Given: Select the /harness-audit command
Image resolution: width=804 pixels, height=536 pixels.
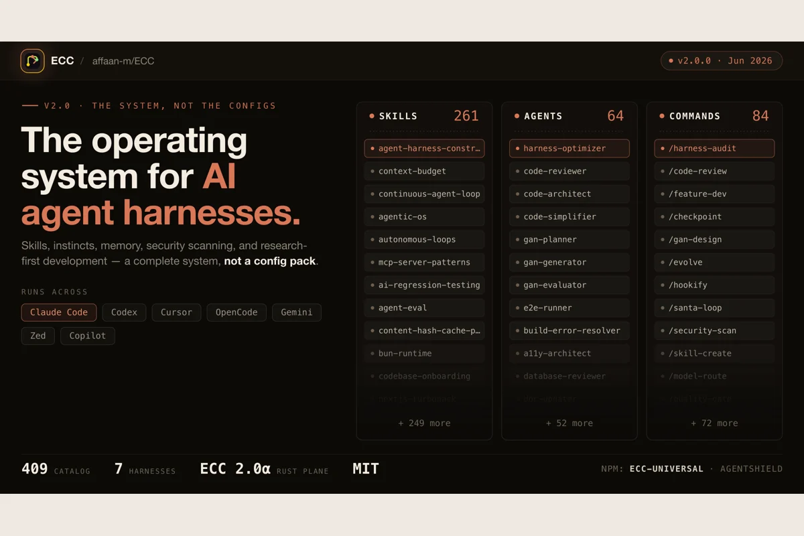Looking at the screenshot, I should coord(714,148).
